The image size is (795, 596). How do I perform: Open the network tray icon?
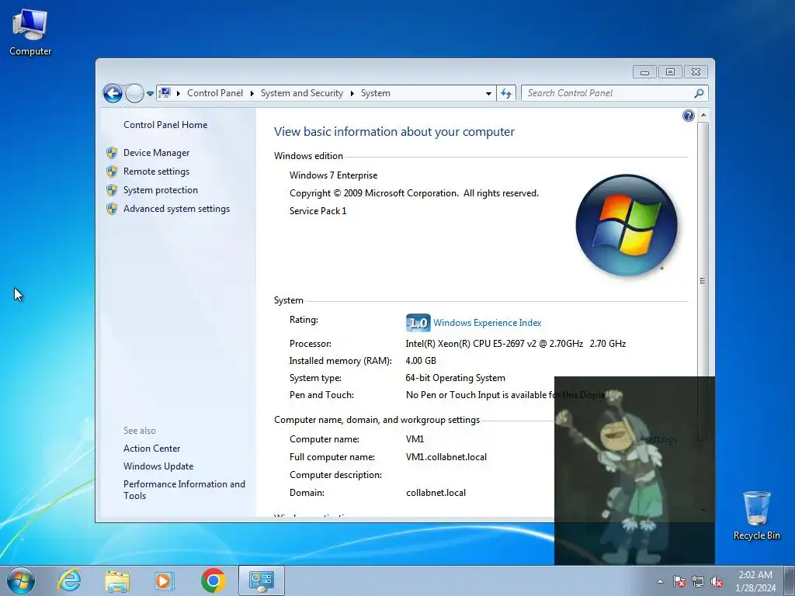click(698, 582)
